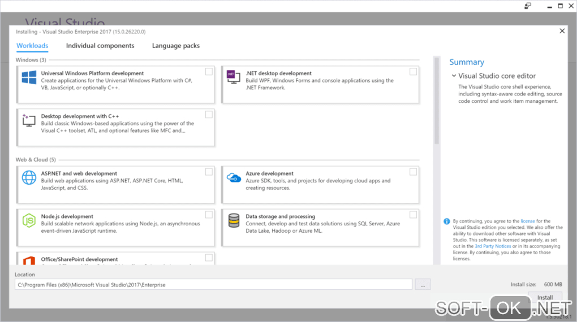Click the Data storage and processing database icon

click(234, 221)
